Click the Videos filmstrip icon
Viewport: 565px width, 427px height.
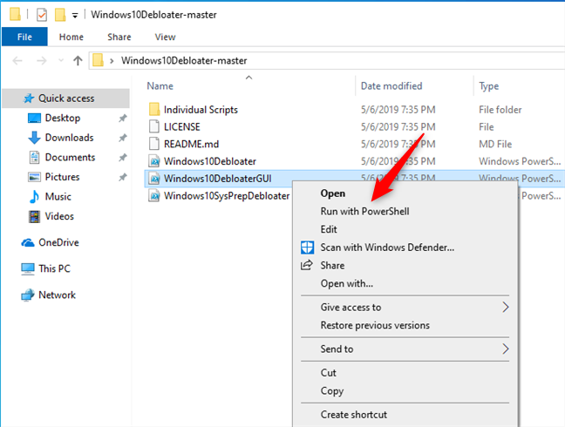pos(34,216)
